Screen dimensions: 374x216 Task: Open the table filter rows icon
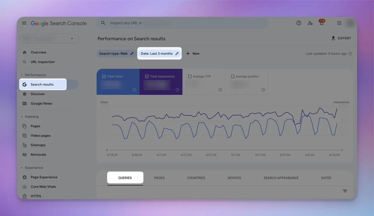pos(345,191)
